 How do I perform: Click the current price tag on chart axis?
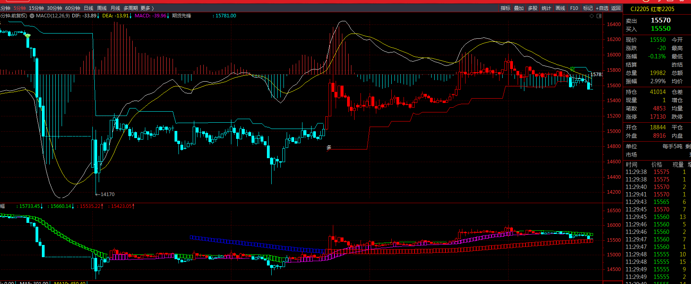pyautogui.click(x=596, y=75)
